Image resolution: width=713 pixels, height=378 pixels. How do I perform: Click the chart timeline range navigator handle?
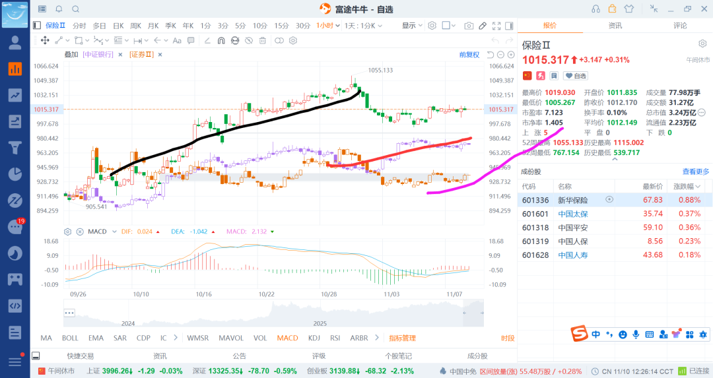click(69, 313)
